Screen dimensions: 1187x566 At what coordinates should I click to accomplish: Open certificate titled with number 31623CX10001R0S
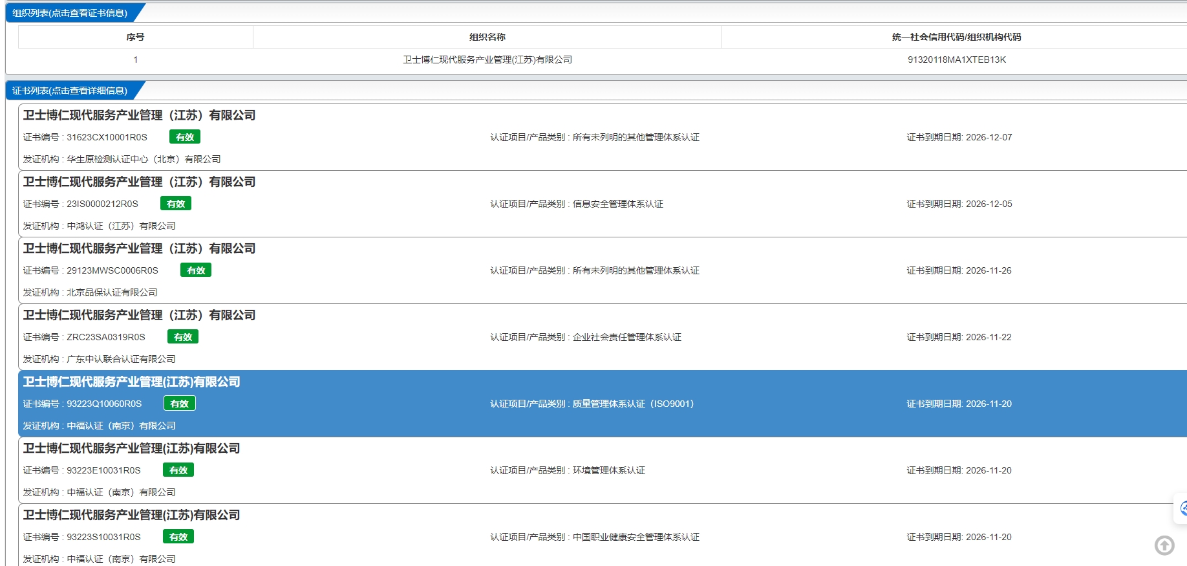point(139,115)
